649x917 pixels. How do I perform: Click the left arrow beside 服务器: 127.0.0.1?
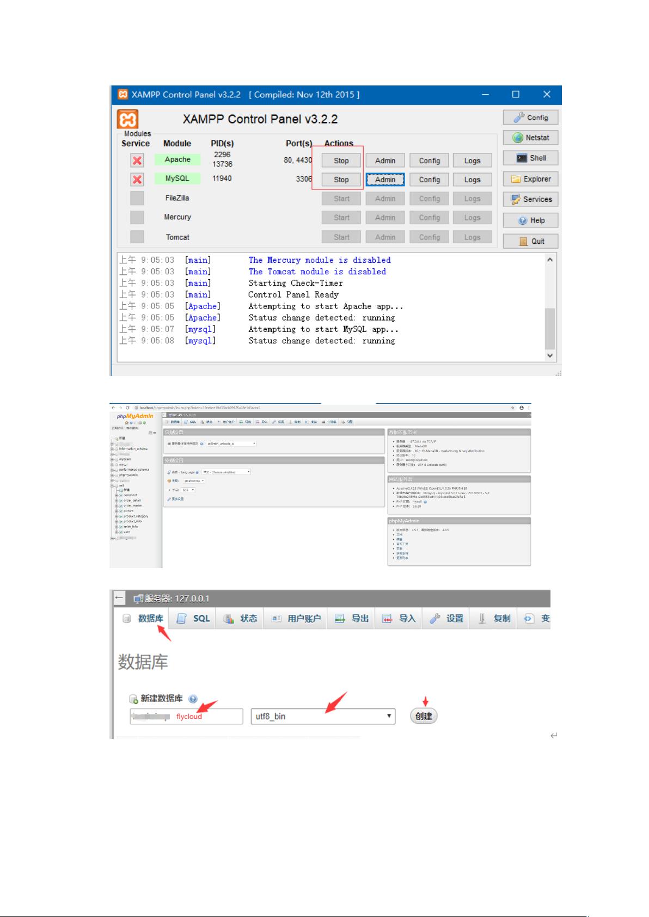(120, 598)
